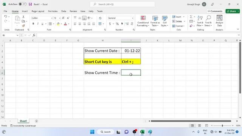Open Sort & Filter menu
The width and height of the screenshot is (242, 136).
200,21
